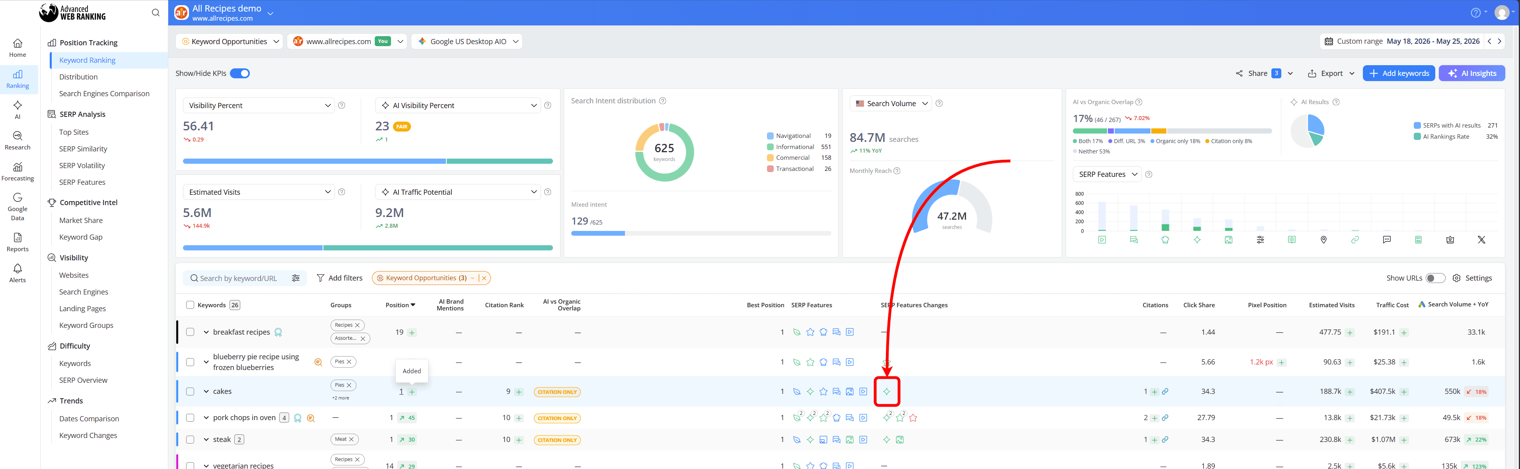Open Keyword Gap menu item
This screenshot has width=1520, height=469.
[81, 237]
